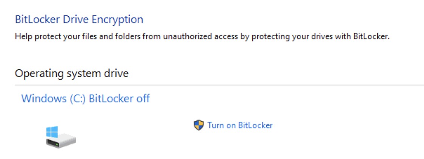Click the "Operating system drive" section header

[71, 73]
